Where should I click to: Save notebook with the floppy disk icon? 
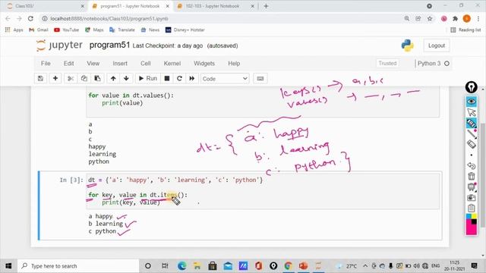point(40,79)
